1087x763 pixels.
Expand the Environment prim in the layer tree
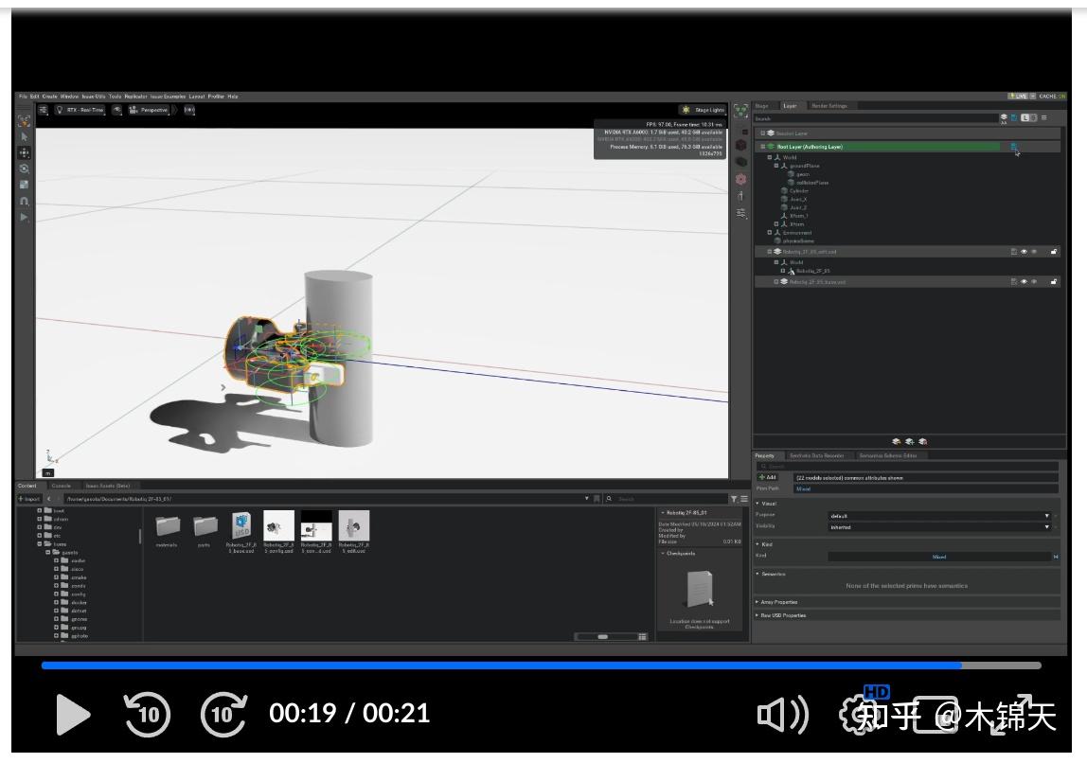pyautogui.click(x=769, y=233)
